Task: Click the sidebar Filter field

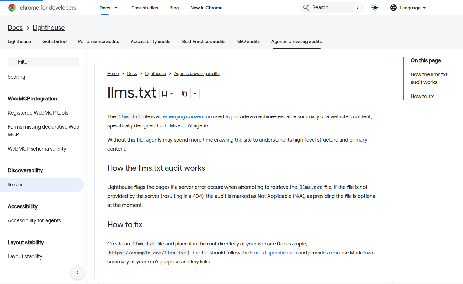Action: 43,62
